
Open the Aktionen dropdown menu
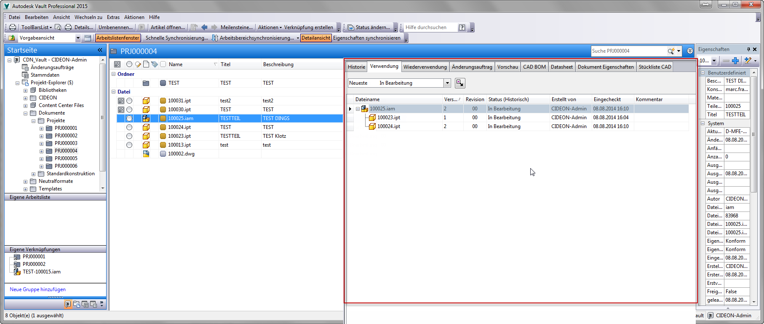click(270, 27)
